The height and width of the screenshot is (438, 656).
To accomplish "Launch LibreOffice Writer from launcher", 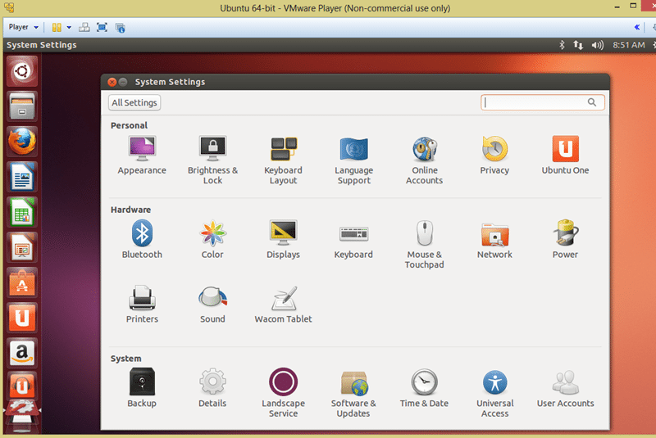I will point(22,177).
